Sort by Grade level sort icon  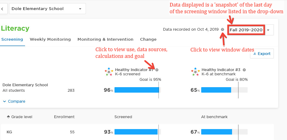[x=8, y=117]
